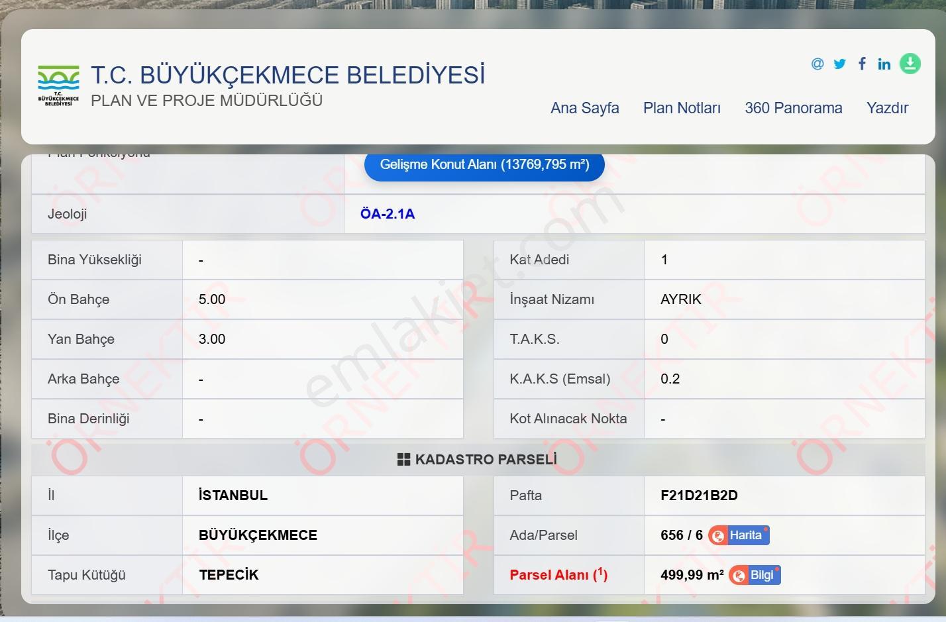
Task: Click the green download icon
Action: [910, 64]
